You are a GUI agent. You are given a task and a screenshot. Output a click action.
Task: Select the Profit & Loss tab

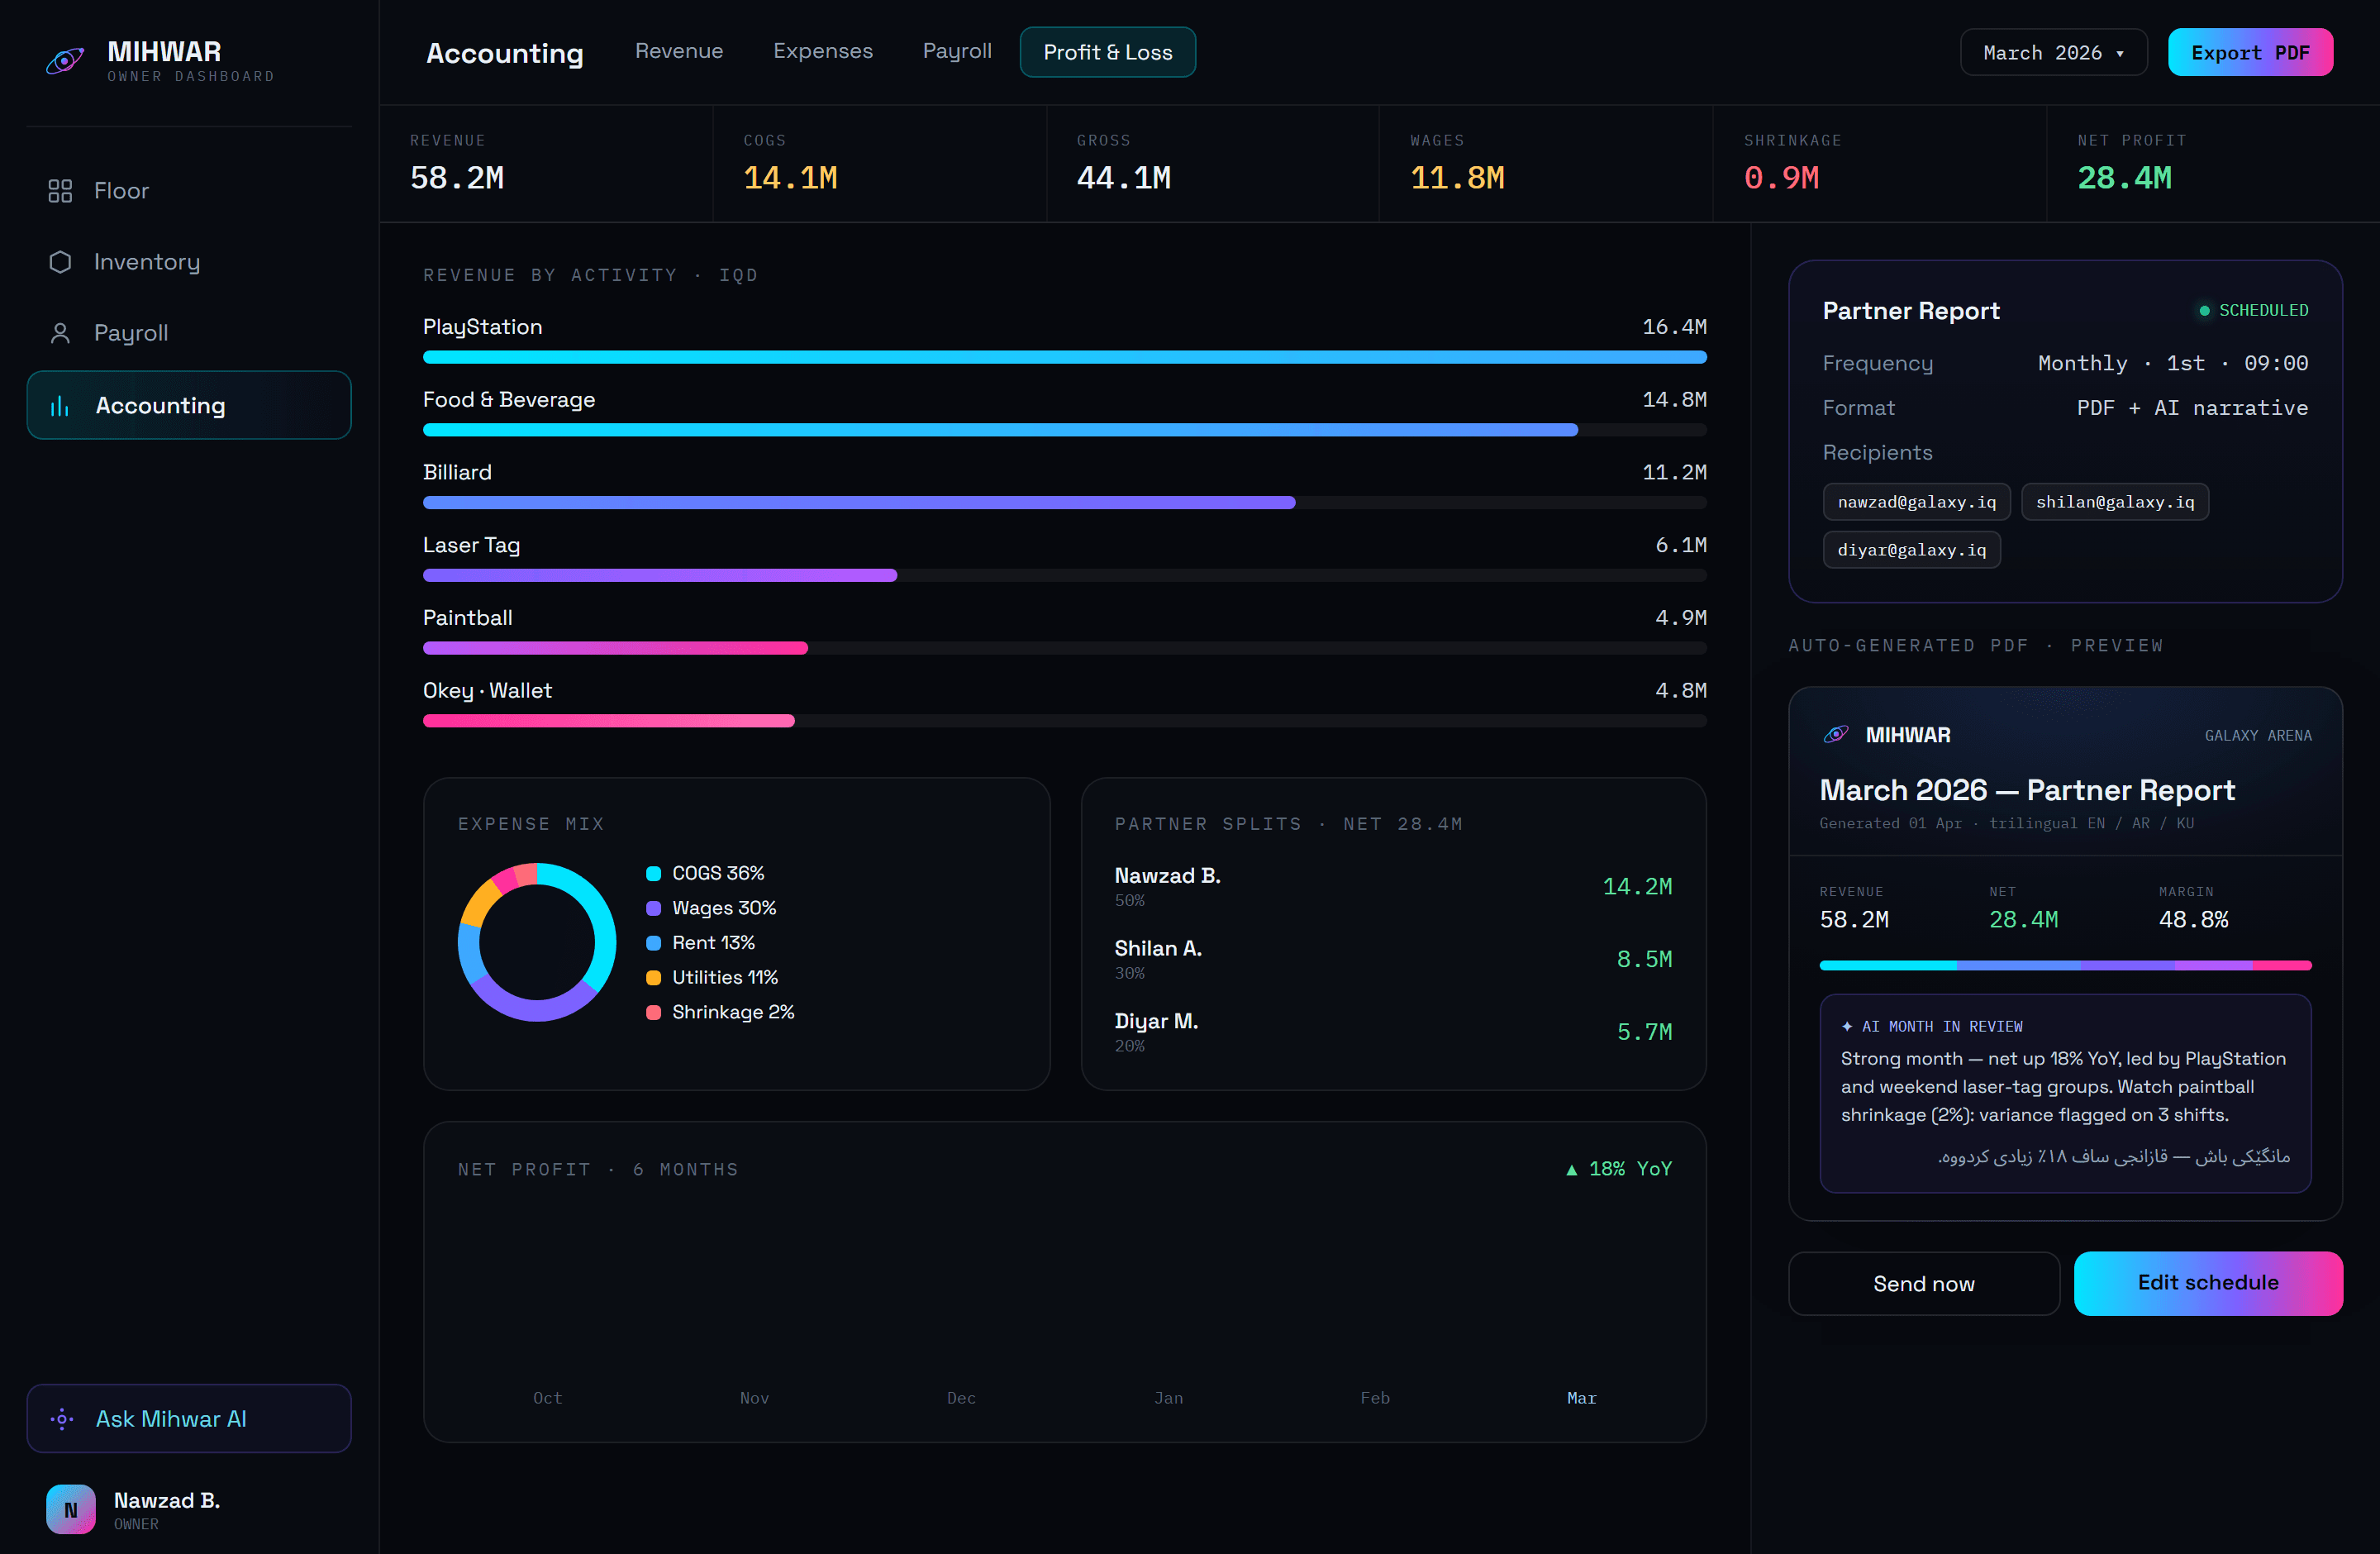pos(1108,52)
